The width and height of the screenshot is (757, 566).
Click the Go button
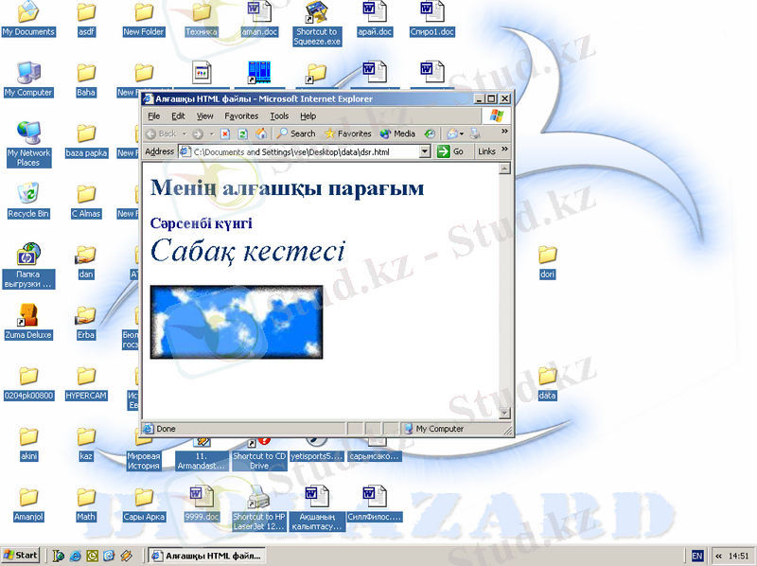click(x=450, y=151)
